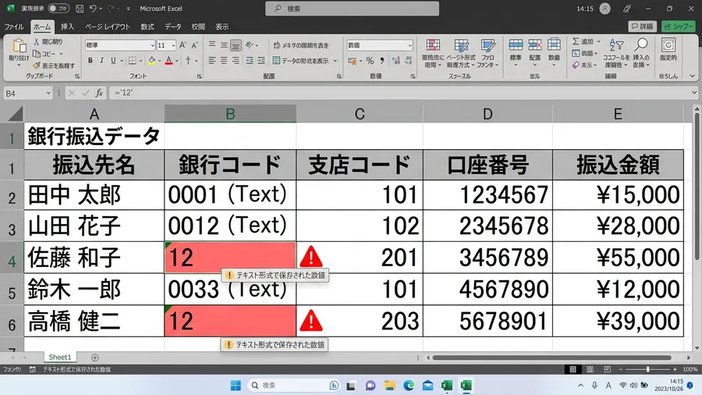This screenshot has height=395, width=702.
Task: Click the Increase Indent icon
Action: pyautogui.click(x=261, y=60)
